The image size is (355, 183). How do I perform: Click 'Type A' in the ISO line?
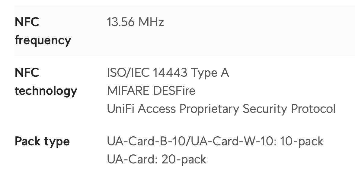pyautogui.click(x=210, y=73)
